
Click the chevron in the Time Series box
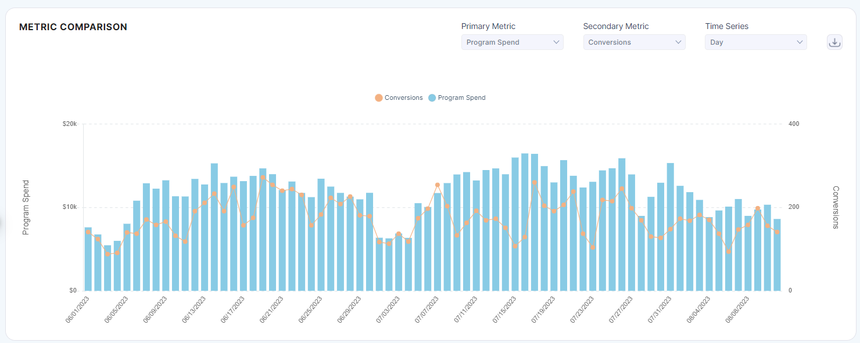point(800,42)
